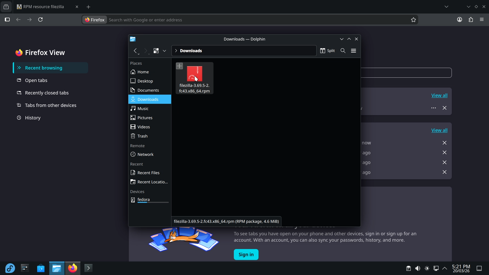This screenshot has width=489, height=275.
Task: Open list all tabs dropdown in Firefox
Action: (x=446, y=7)
